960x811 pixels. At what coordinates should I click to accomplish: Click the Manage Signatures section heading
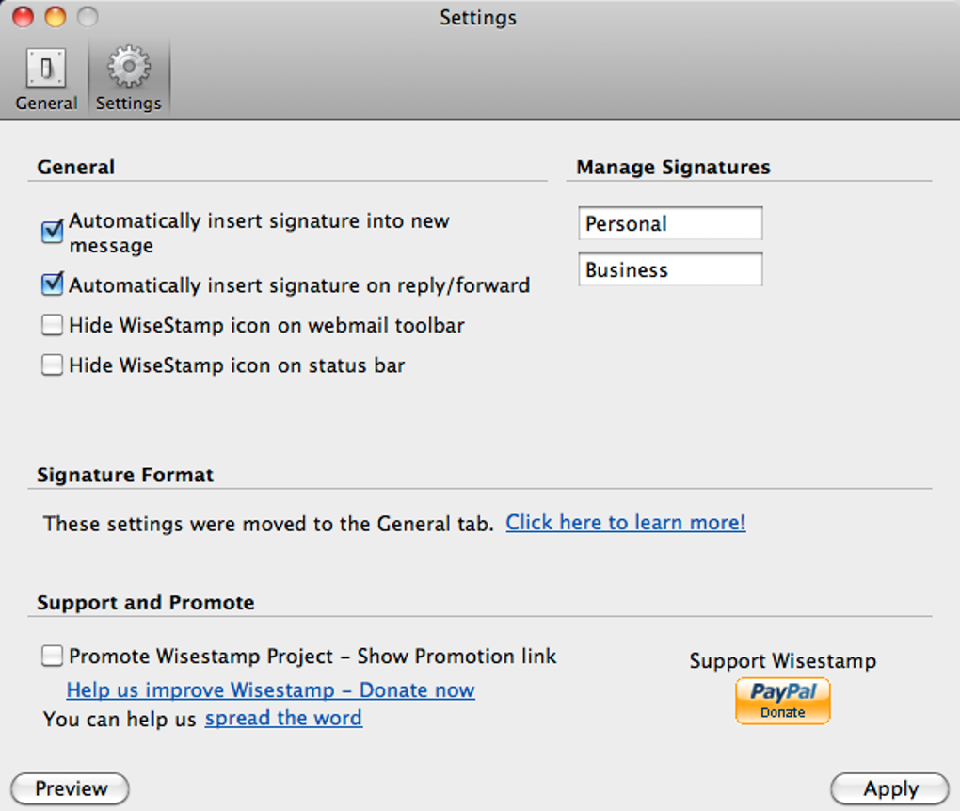click(673, 167)
